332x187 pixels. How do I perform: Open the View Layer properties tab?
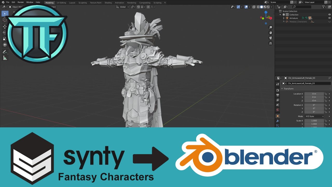[x=278, y=100]
